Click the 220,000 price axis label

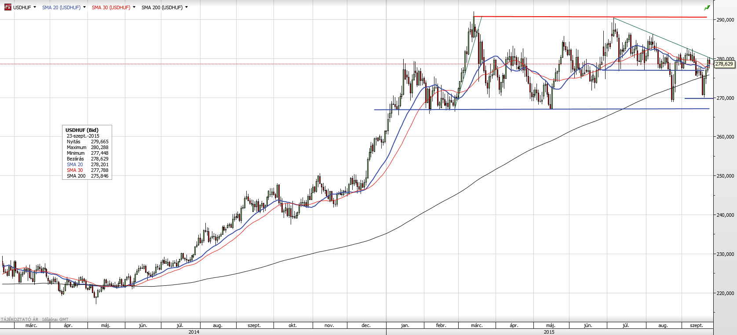(x=725, y=293)
